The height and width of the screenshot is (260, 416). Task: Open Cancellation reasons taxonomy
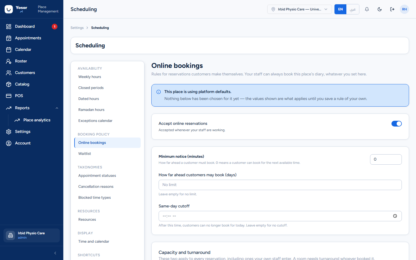pos(107,187)
